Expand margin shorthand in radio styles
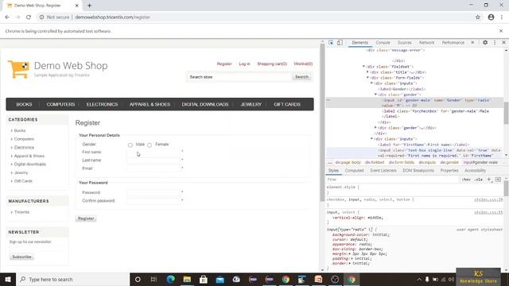The height and width of the screenshot is (286, 509). point(350,253)
